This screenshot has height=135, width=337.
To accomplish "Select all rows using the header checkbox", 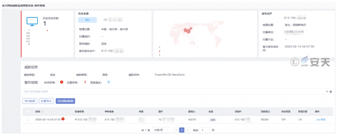I will [28, 111].
